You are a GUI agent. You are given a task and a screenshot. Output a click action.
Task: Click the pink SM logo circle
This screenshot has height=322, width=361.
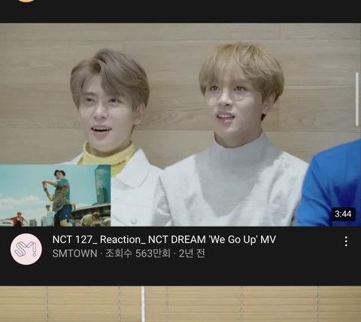(26, 249)
